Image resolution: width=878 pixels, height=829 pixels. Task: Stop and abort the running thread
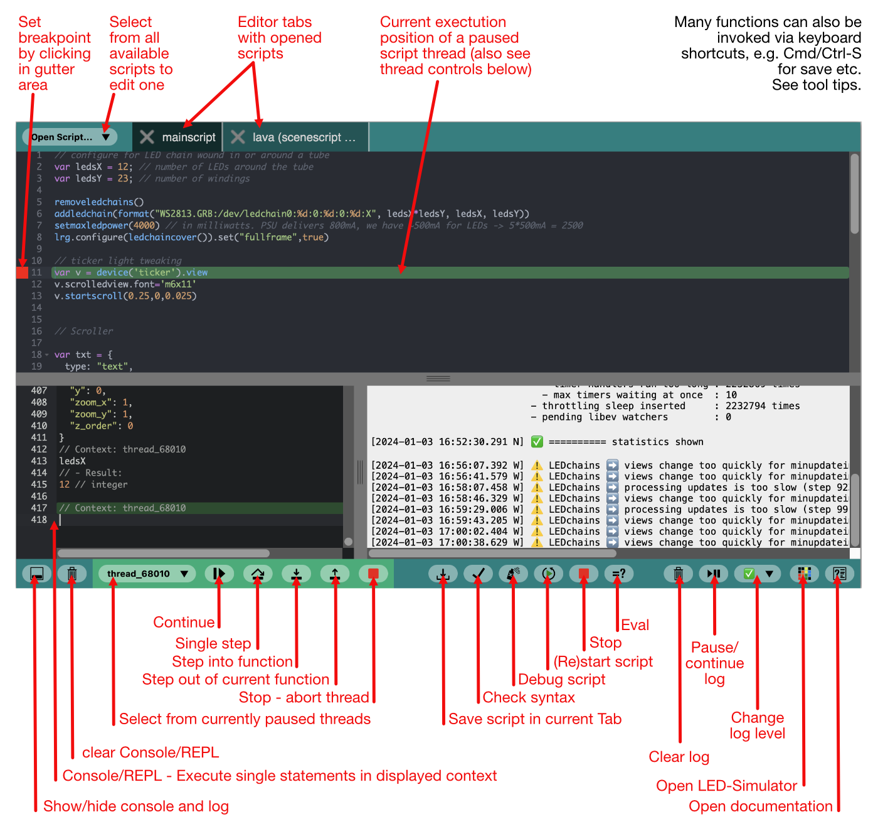pos(374,573)
